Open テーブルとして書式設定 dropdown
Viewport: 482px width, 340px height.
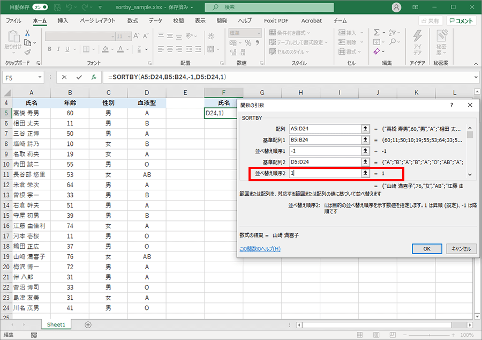[298, 42]
